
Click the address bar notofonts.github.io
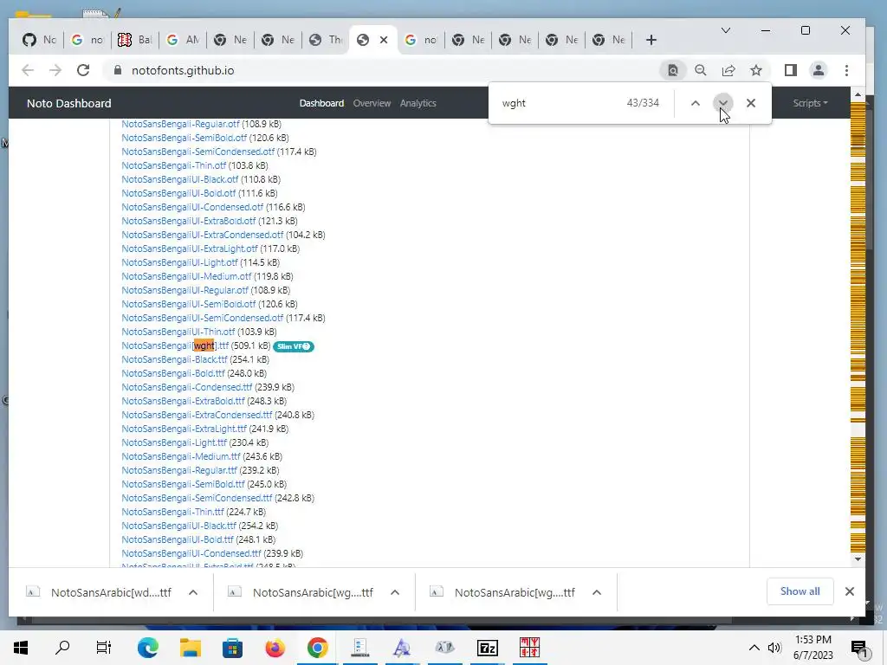tap(182, 70)
